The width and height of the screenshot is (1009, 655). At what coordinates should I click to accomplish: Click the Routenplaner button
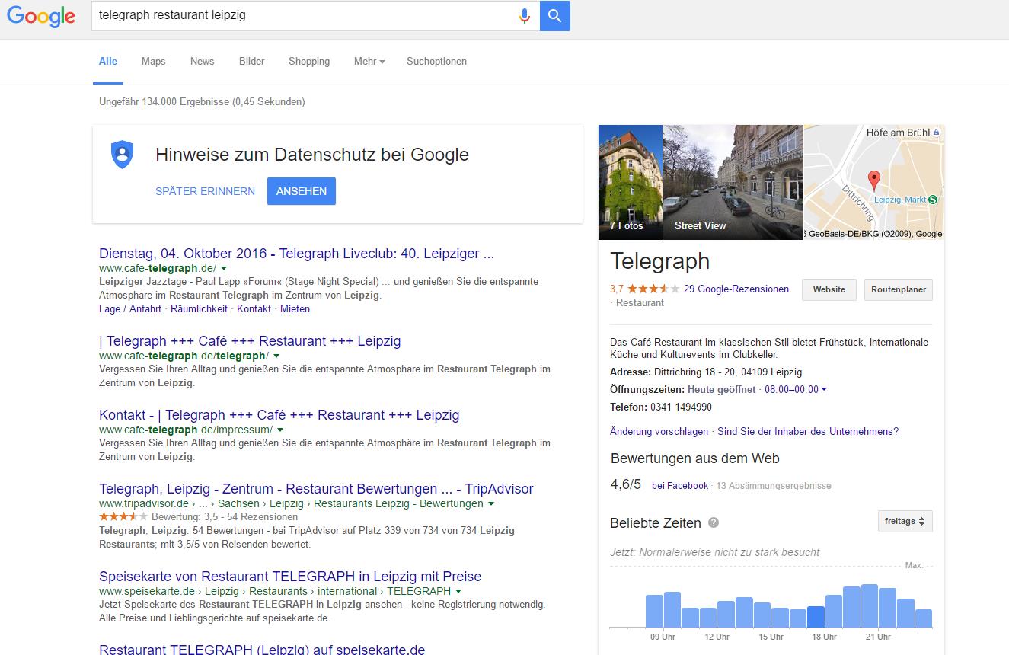coord(898,289)
